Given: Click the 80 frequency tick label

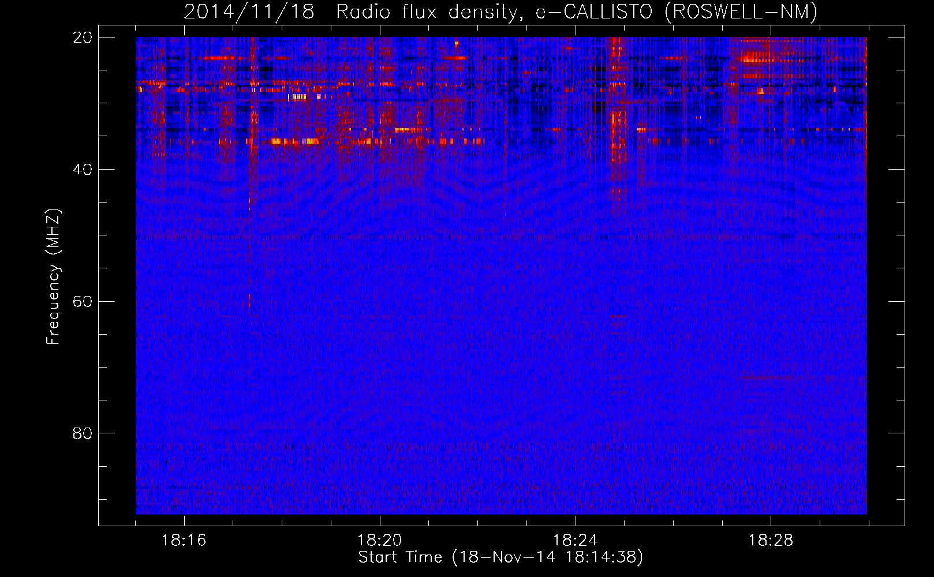Looking at the screenshot, I should coord(83,433).
